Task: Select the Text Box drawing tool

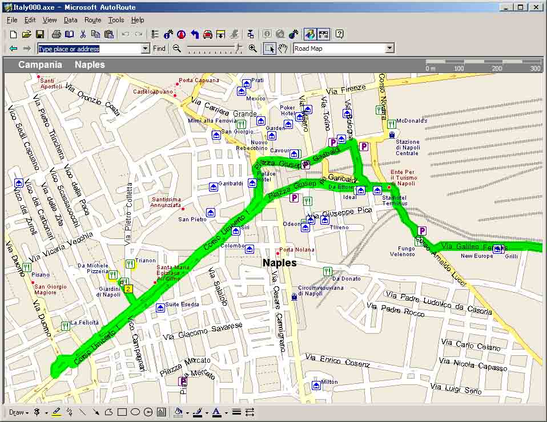Action: coord(162,413)
